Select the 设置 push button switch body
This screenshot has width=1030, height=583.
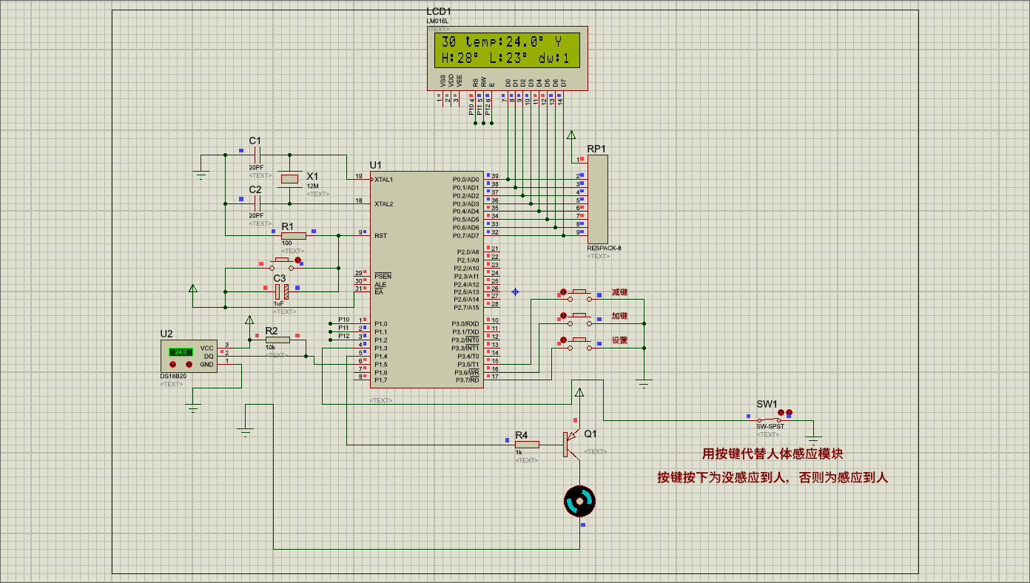pos(579,345)
